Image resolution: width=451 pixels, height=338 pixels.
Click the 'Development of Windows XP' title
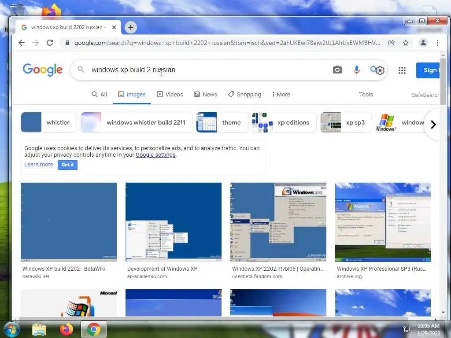[162, 269]
